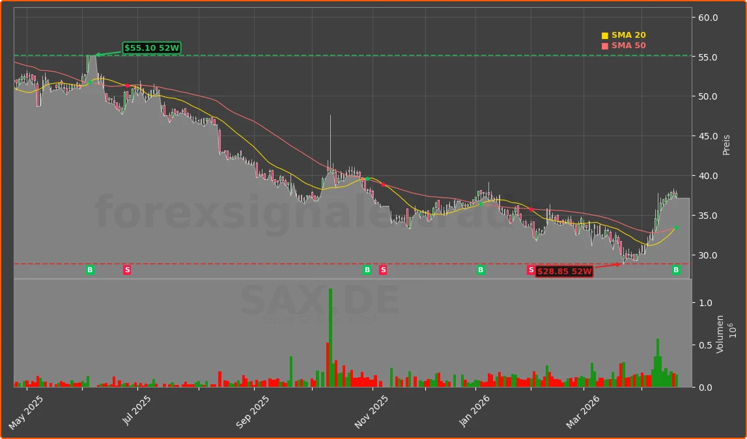Click the 35.0 price axis tick
Screen dimensions: 747x439
tap(708, 216)
